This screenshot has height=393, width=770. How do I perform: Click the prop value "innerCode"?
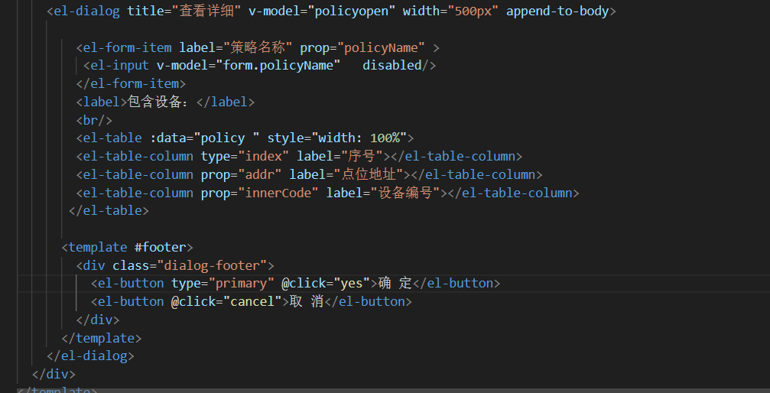click(x=278, y=193)
